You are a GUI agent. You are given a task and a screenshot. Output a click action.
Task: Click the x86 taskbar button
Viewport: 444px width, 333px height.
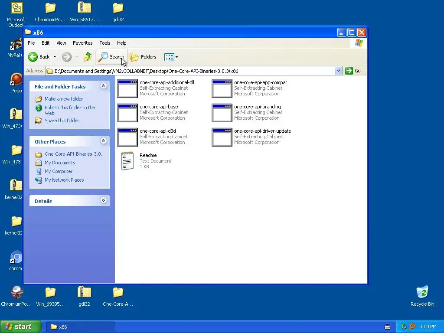80,327
